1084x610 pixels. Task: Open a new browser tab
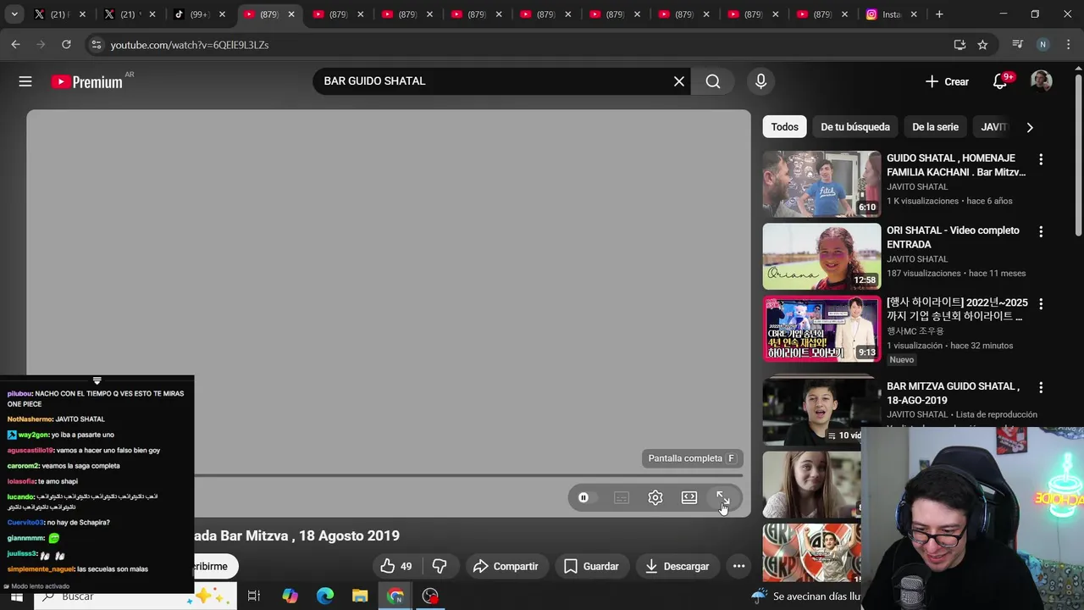[x=939, y=14]
